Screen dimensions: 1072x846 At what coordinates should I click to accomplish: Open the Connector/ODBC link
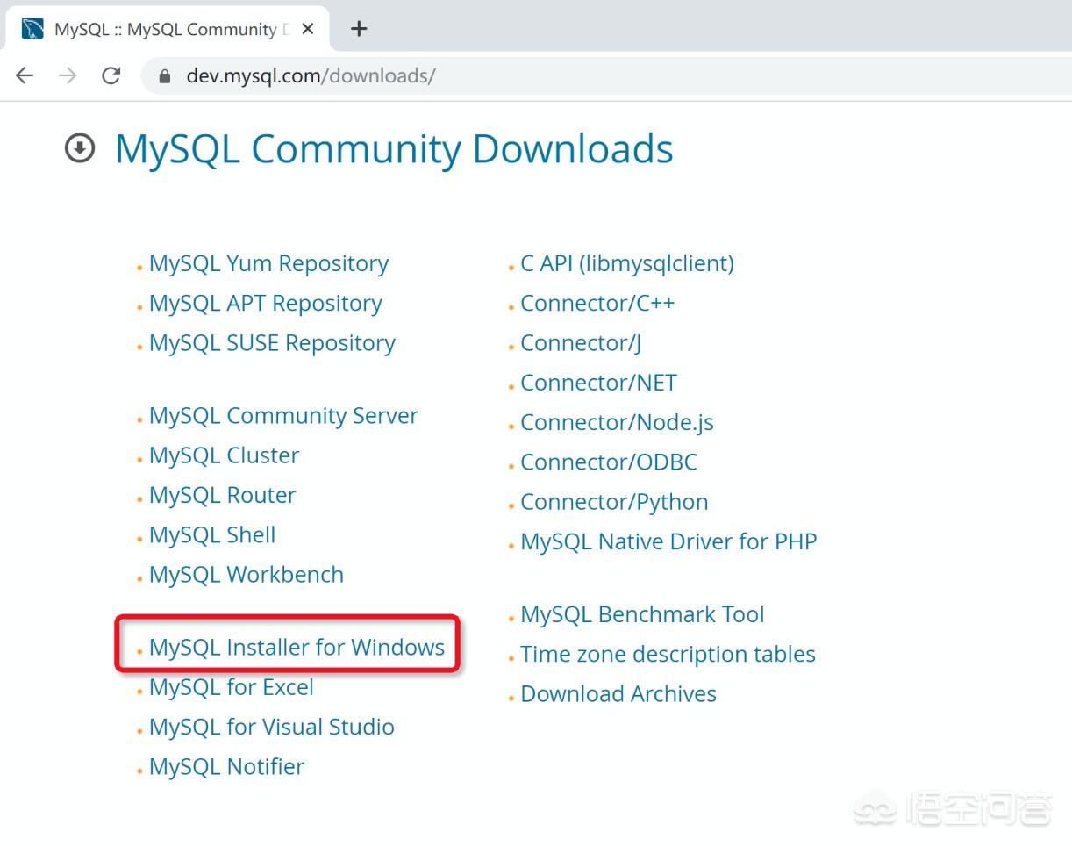[x=609, y=462]
